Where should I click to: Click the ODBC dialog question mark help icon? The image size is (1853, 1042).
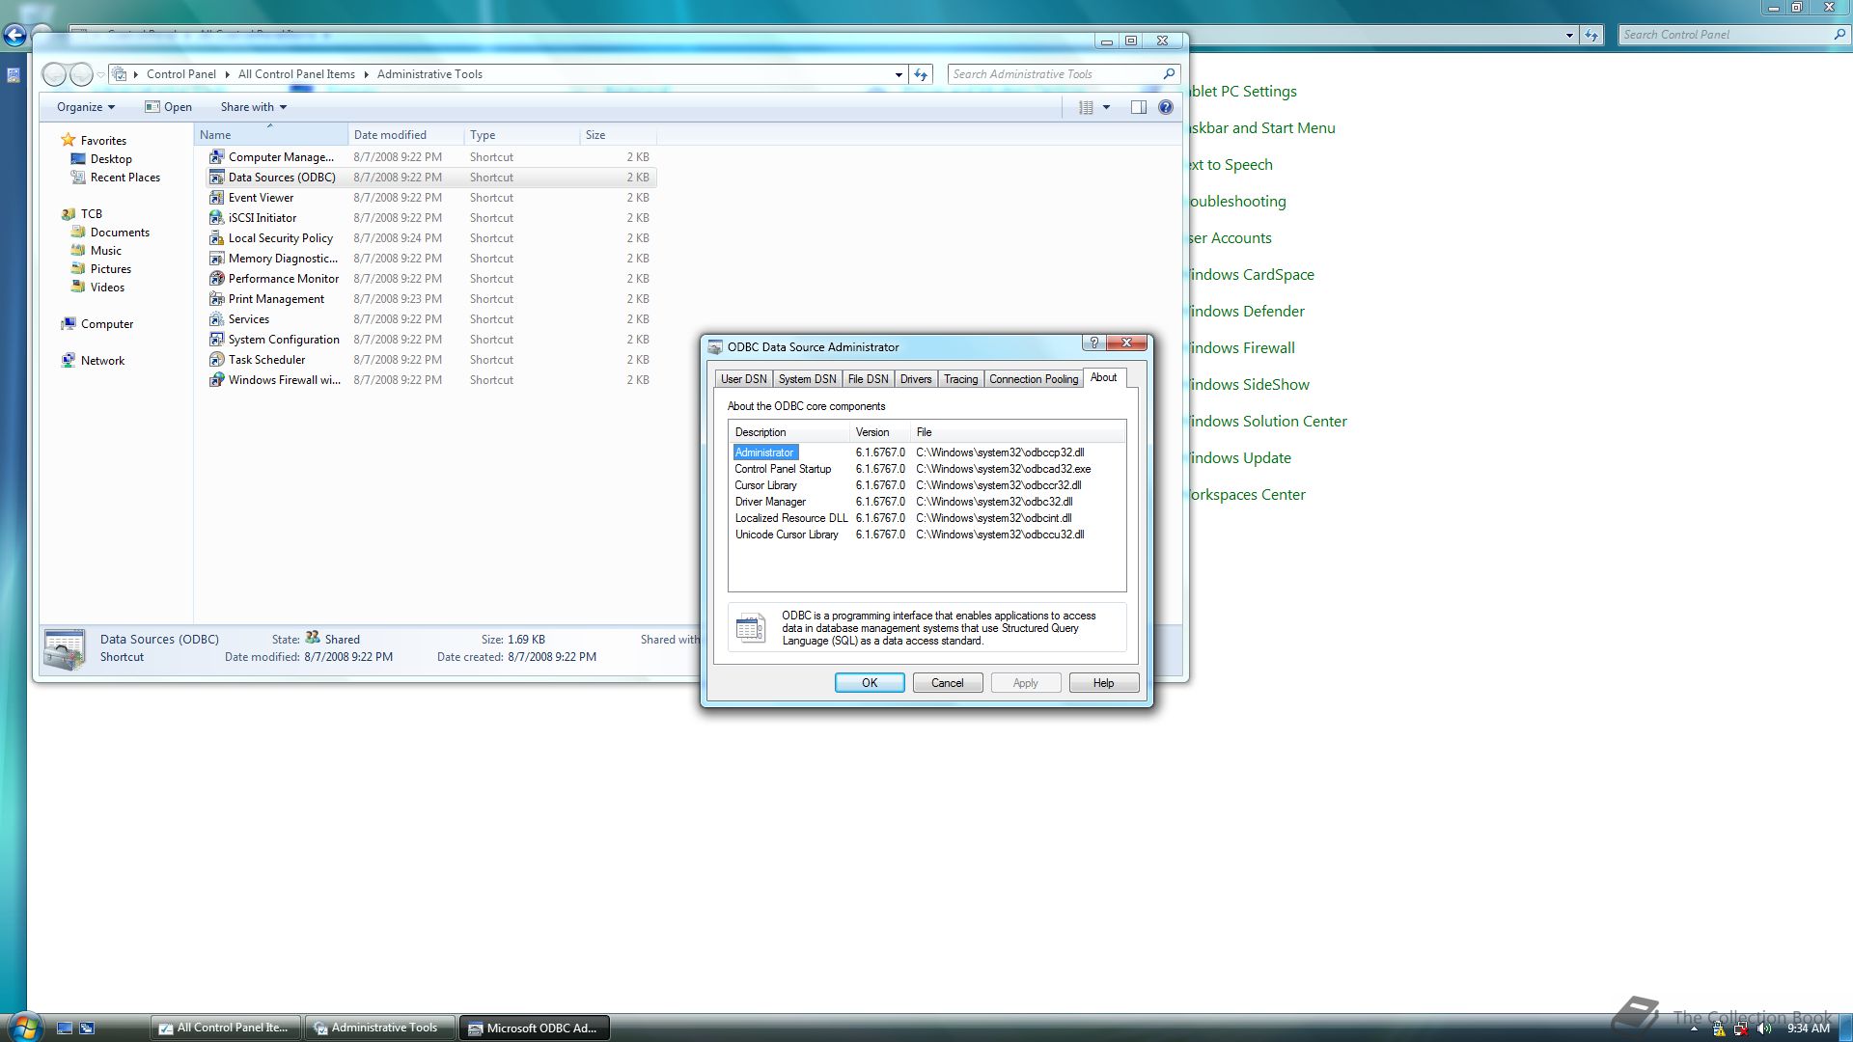click(1093, 343)
